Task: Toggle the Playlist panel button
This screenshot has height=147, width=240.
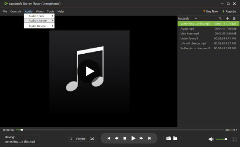Action: [x=81, y=139]
